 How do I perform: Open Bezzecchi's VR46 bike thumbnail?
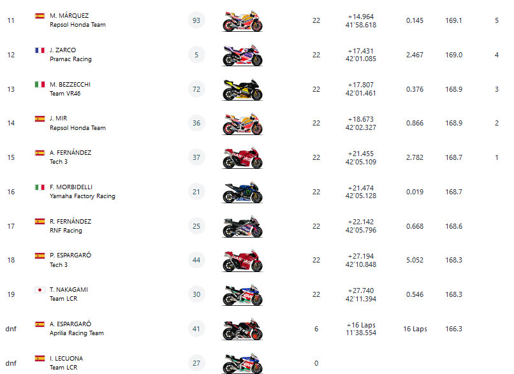[242, 90]
